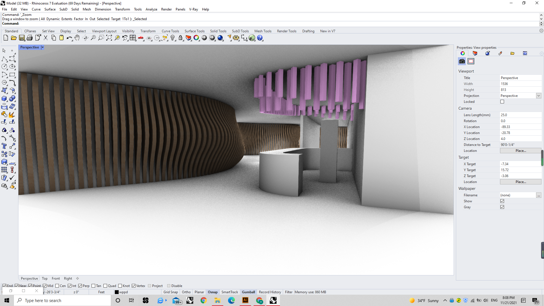Click the Zoom Extents icon
The image size is (544, 306).
pyautogui.click(x=109, y=38)
